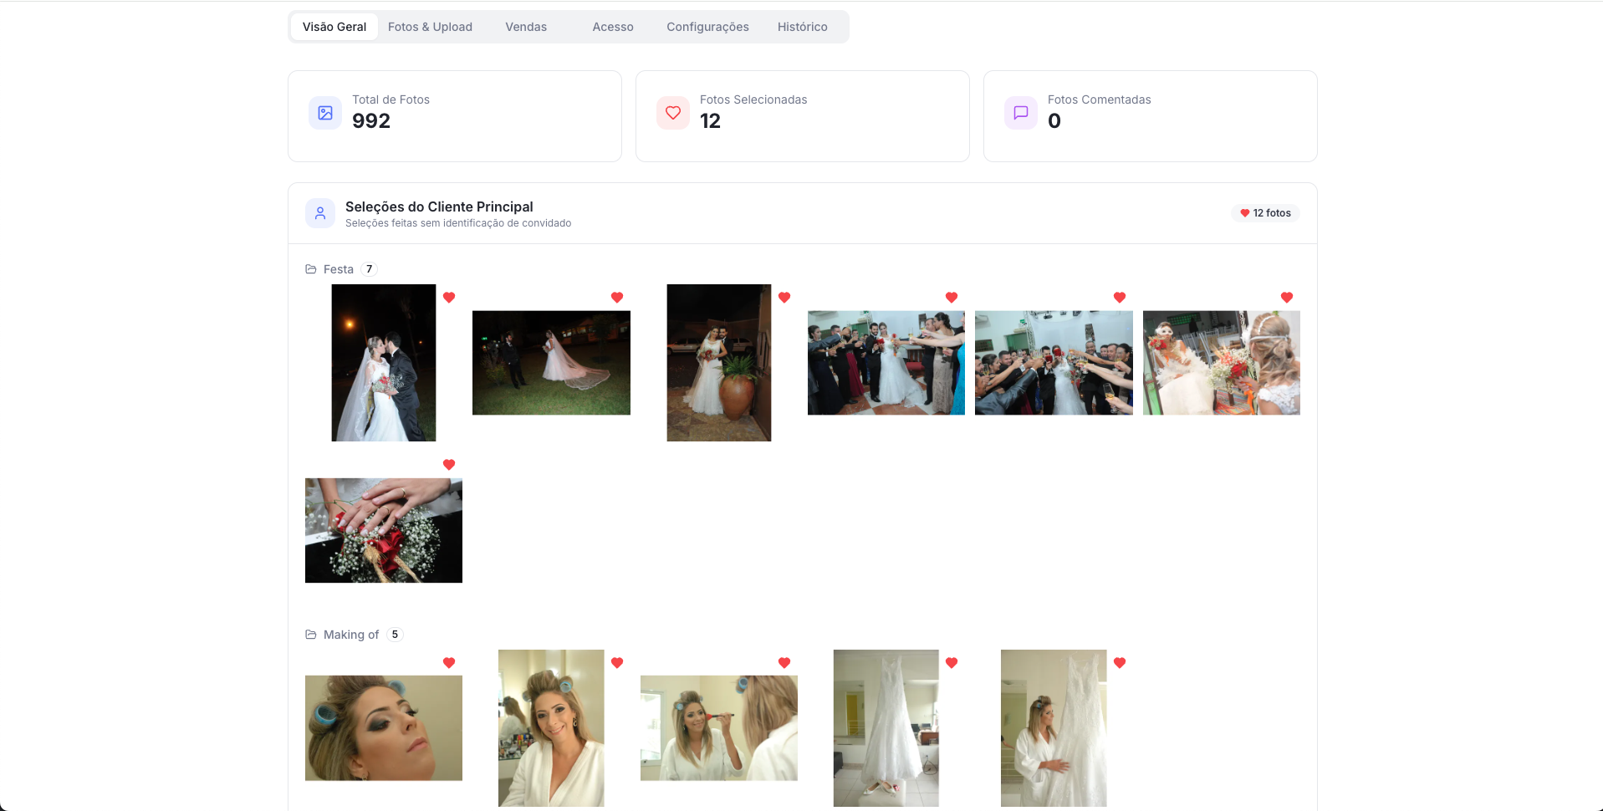Open the hands on bouquet ring photo
Viewport: 1603px width, 811px height.
pyautogui.click(x=384, y=530)
